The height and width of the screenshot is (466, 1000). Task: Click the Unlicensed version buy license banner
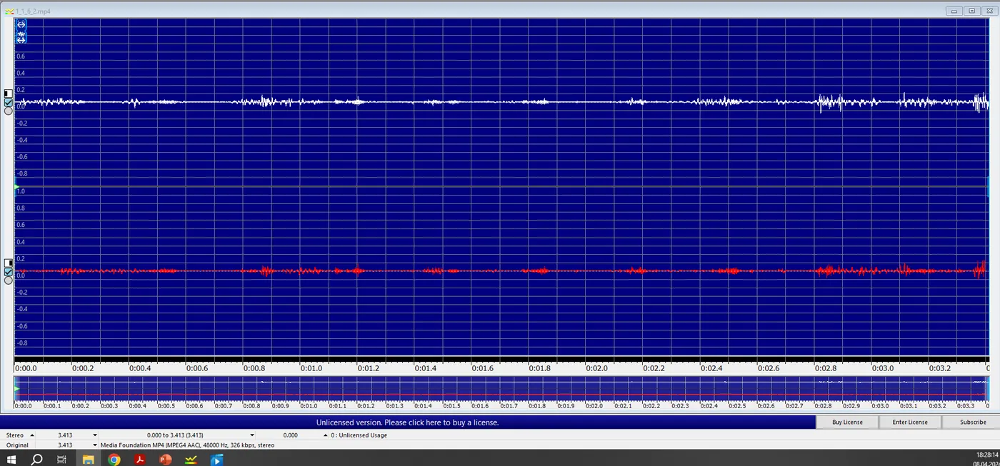(x=408, y=422)
